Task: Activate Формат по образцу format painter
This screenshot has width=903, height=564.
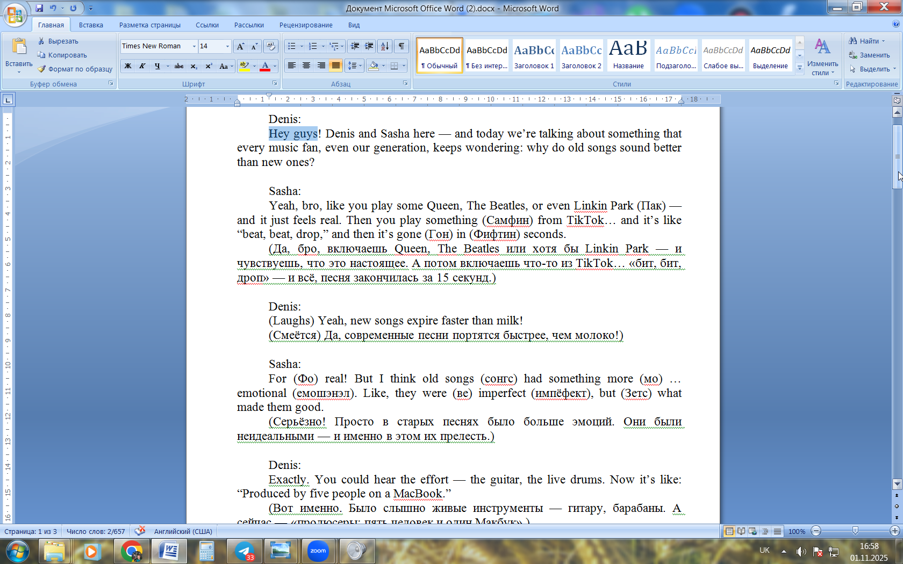Action: (75, 69)
